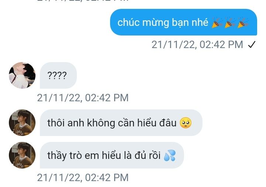Click the partially visible timestamp at top
This screenshot has width=266, height=187.
coord(83,1)
